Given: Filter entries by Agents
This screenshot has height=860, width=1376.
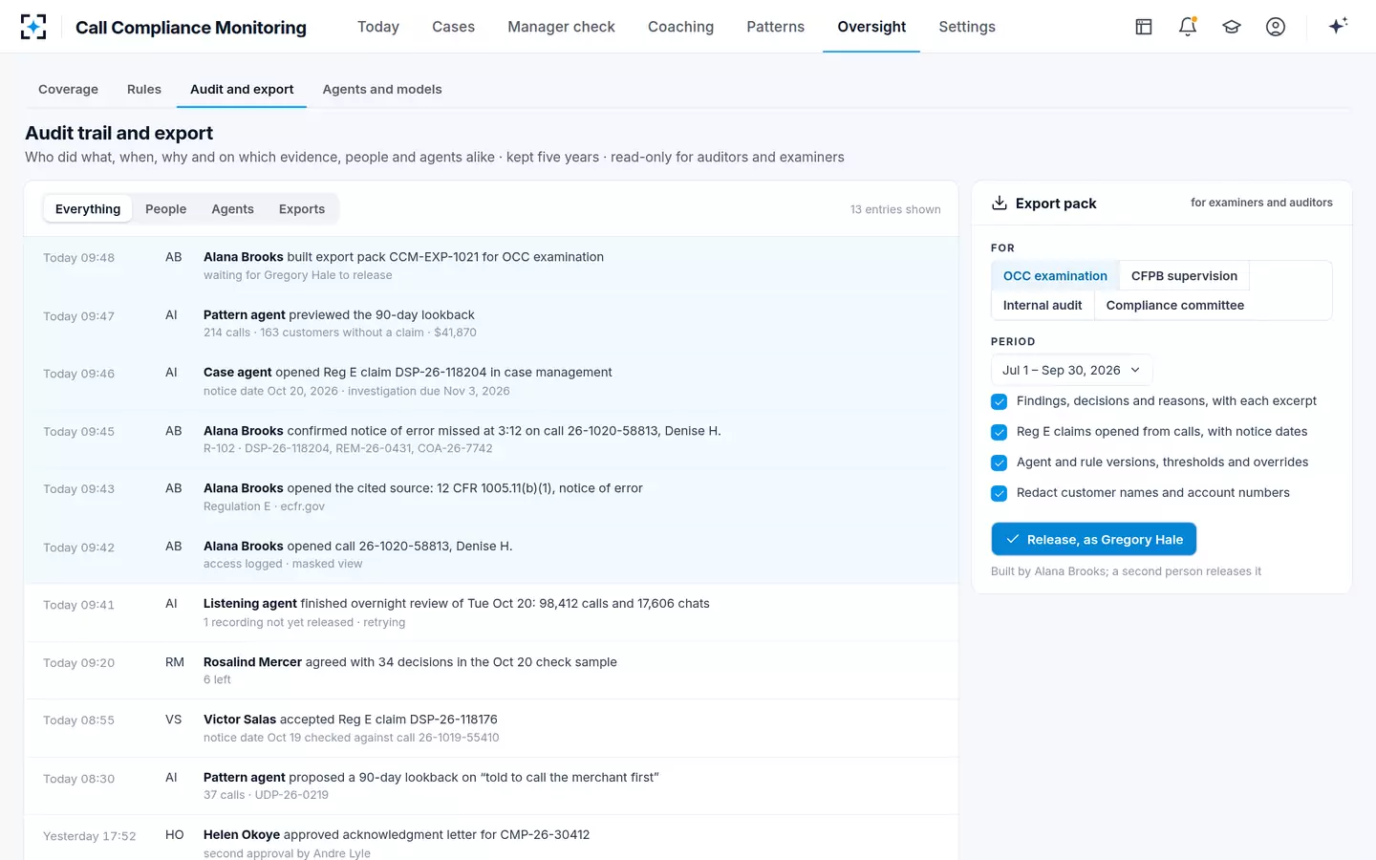Looking at the screenshot, I should point(232,209).
